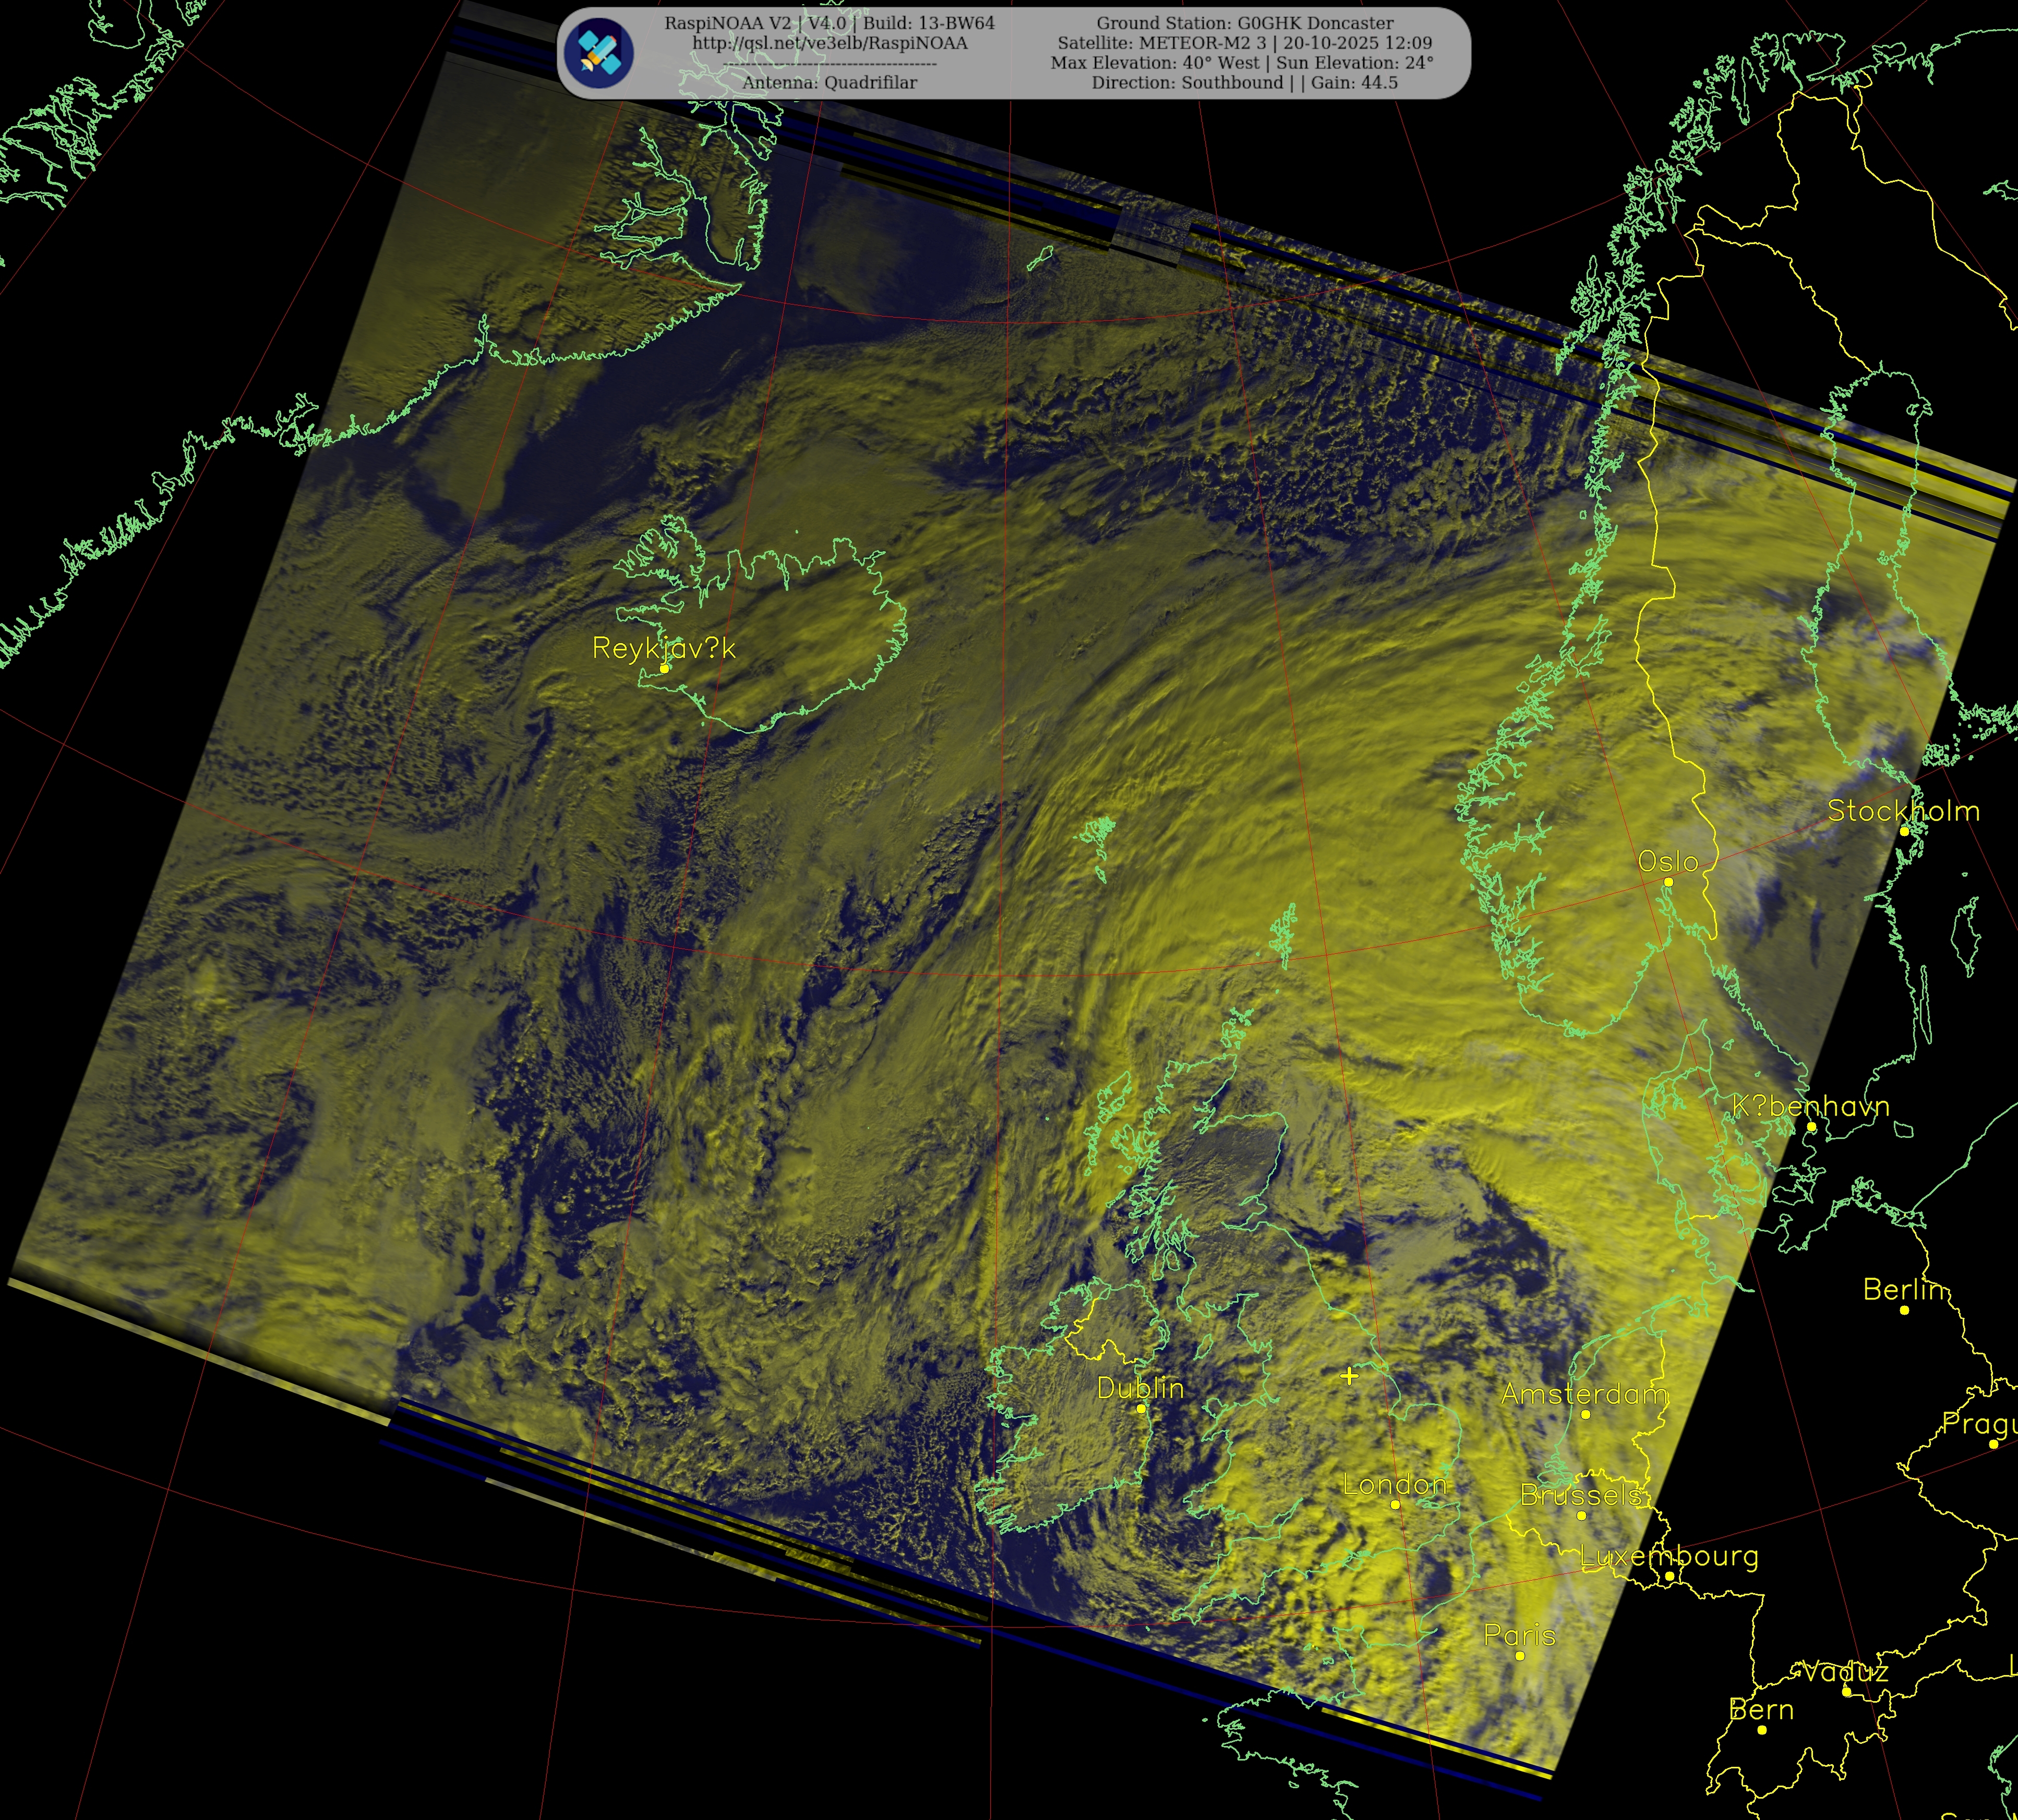Click the Vaduz city label

click(x=1846, y=1672)
